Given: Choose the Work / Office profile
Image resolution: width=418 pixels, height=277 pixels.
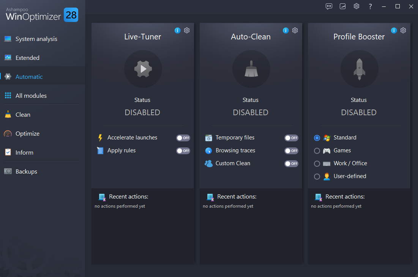Looking at the screenshot, I should coord(317,164).
